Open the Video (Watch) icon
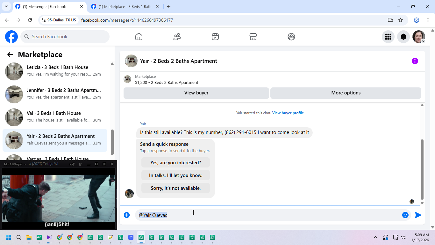The image size is (435, 245). (215, 37)
